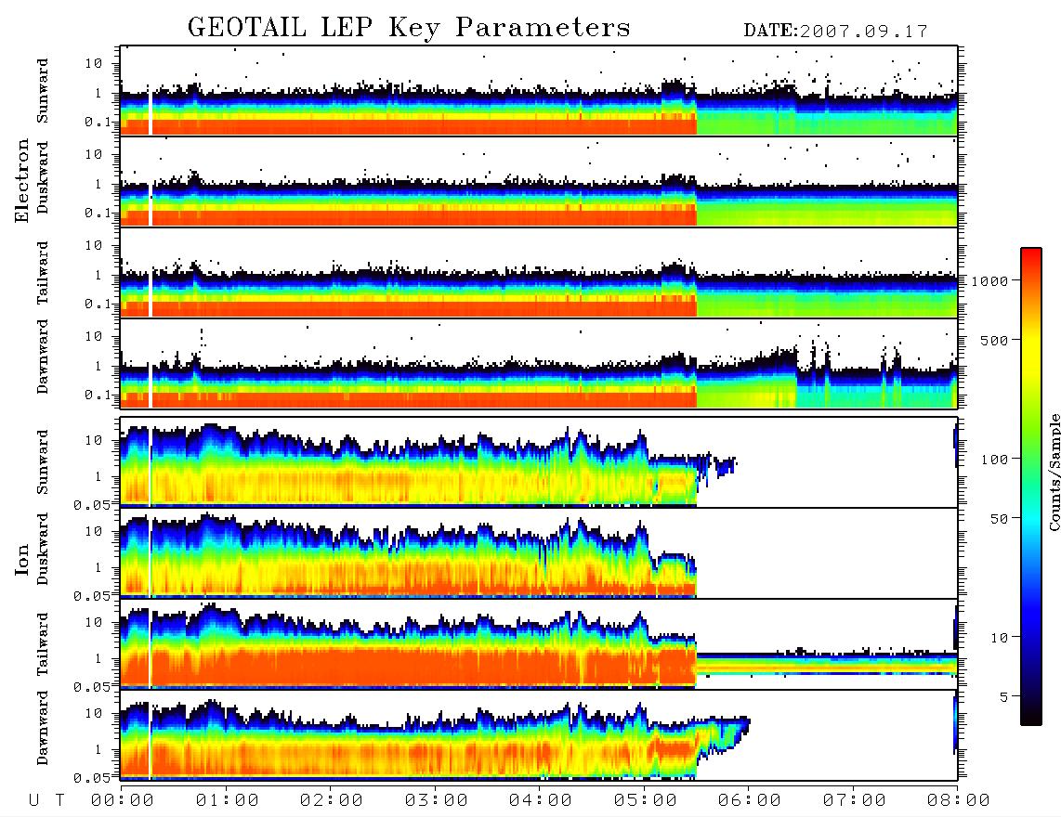
Task: Select the Electron Tailward panel label
Action: (x=43, y=273)
